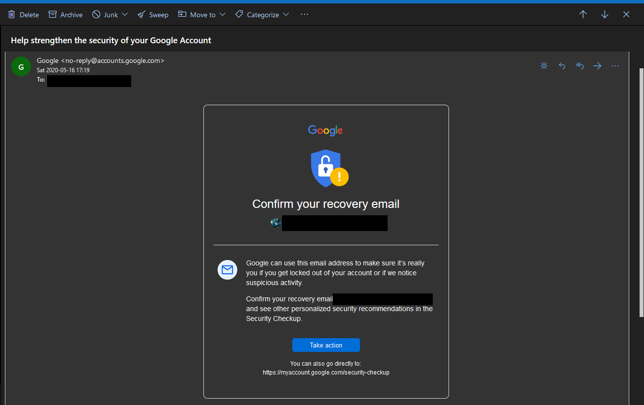Image resolution: width=644 pixels, height=405 pixels.
Task: Toggle light background sun icon
Action: pyautogui.click(x=544, y=66)
